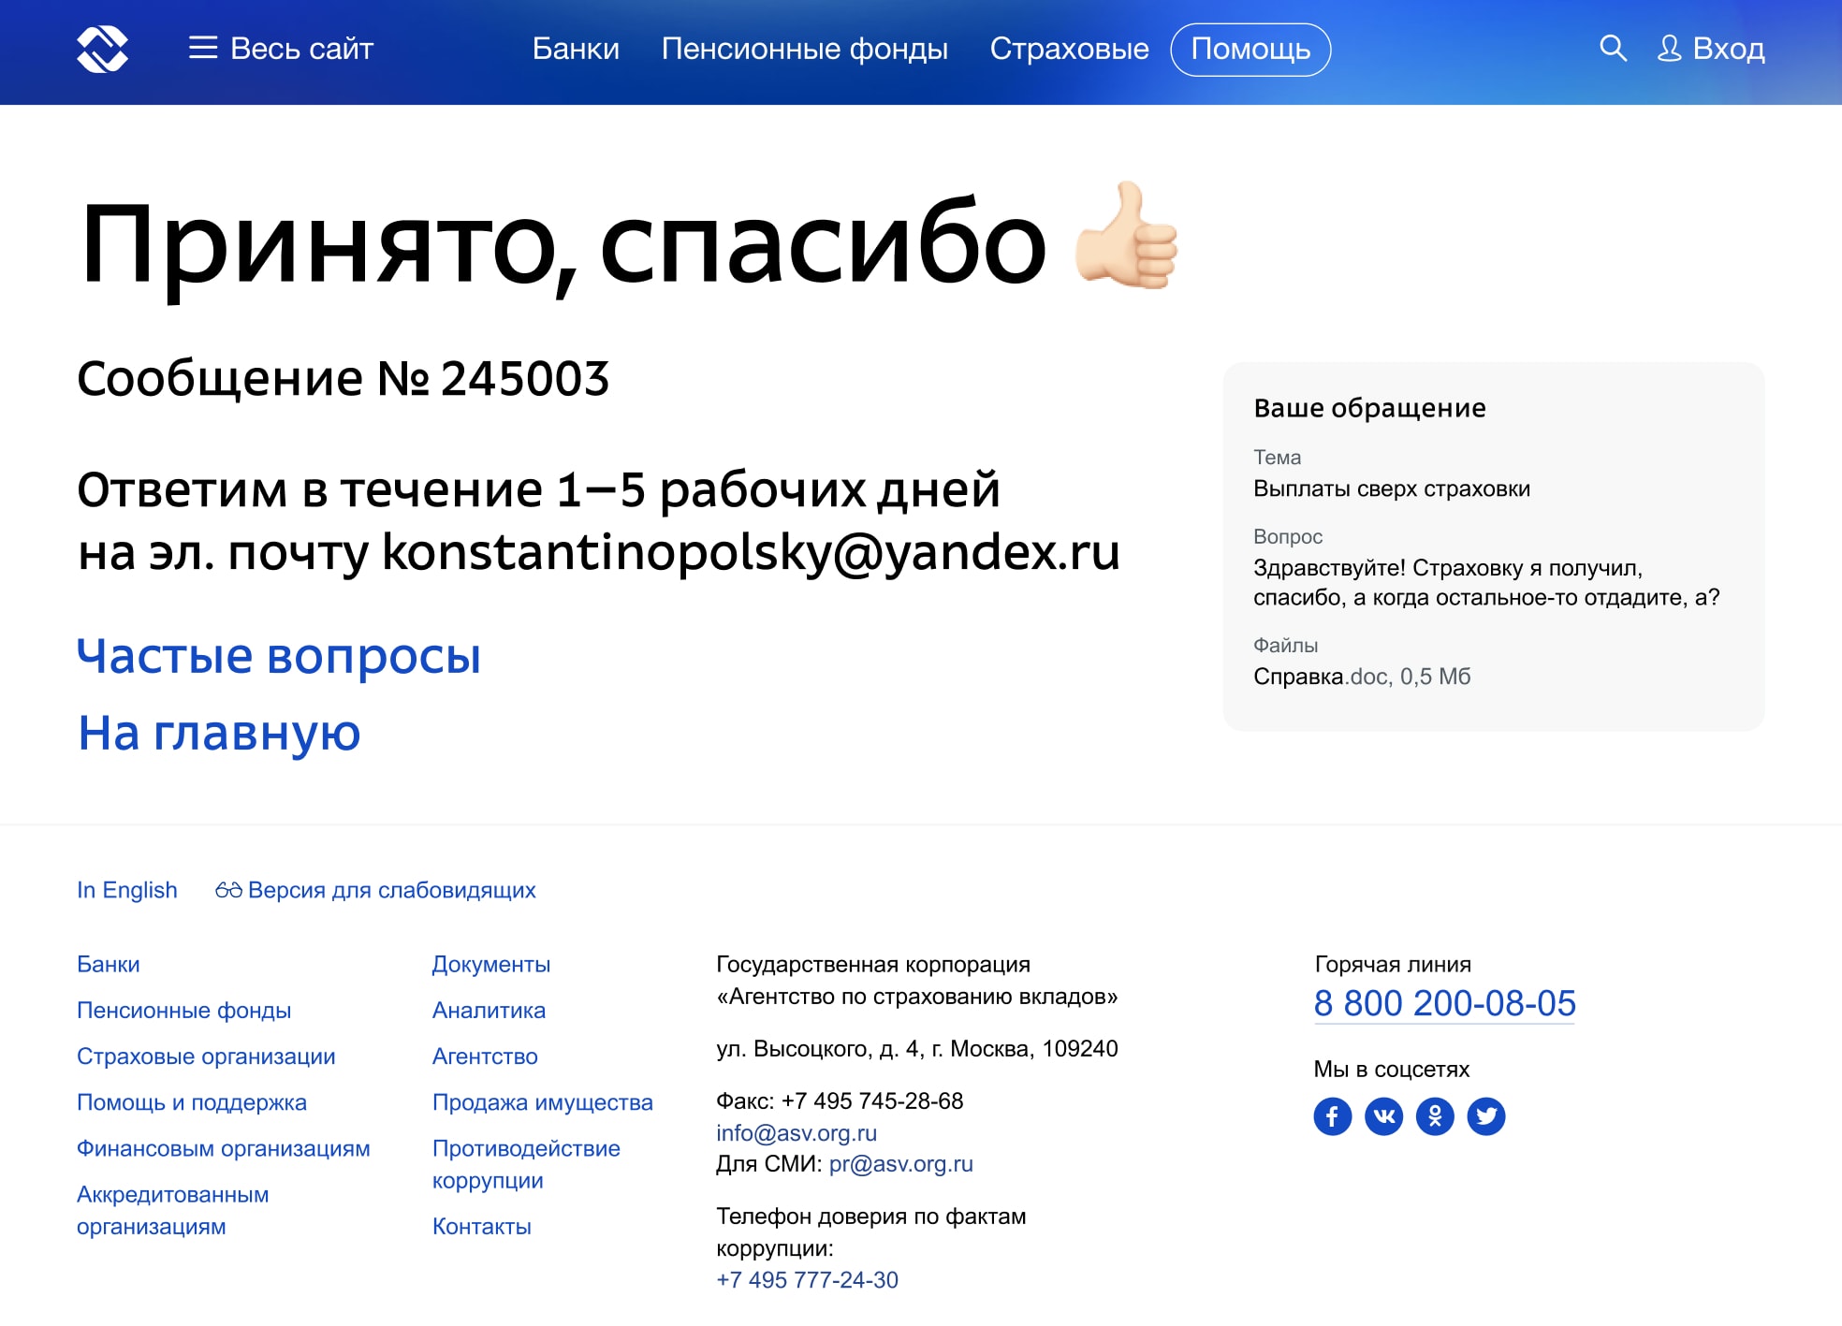Open the Odnoklassniki social icon
Viewport: 1842px width, 1326px height.
click(1435, 1115)
